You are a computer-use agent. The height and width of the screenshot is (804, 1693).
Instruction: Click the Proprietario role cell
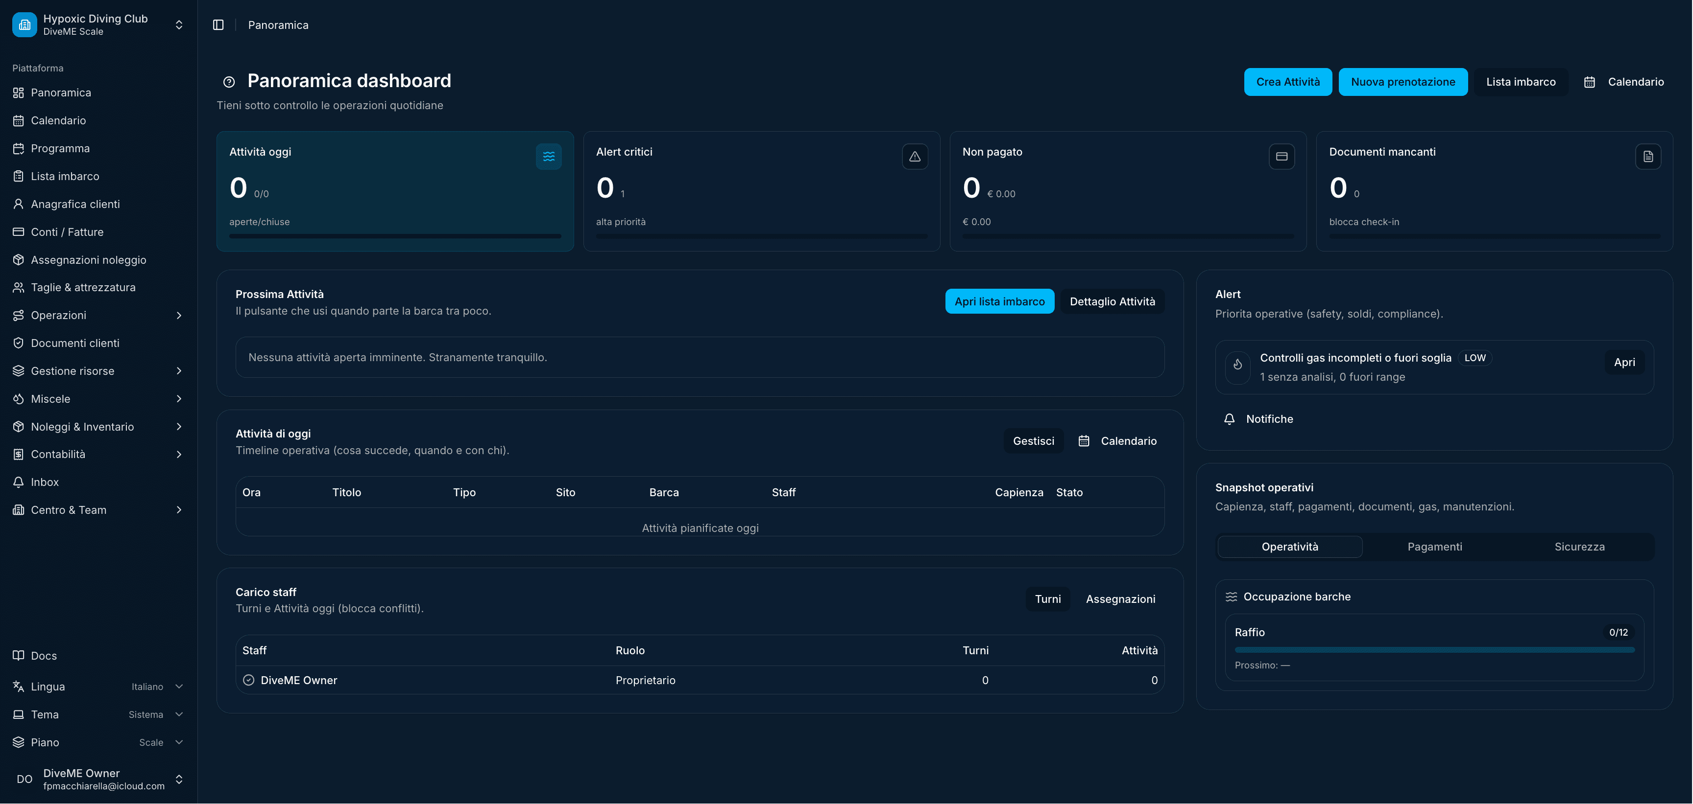click(645, 681)
